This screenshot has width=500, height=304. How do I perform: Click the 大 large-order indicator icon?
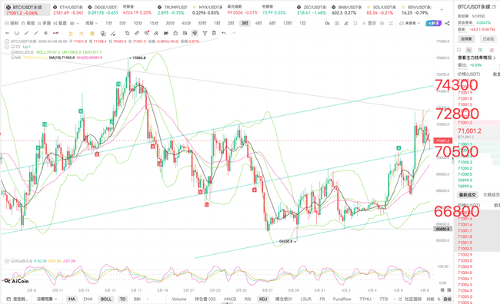pyautogui.click(x=82, y=34)
